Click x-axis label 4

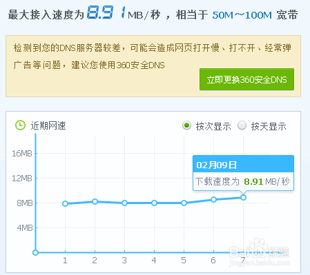(x=154, y=261)
